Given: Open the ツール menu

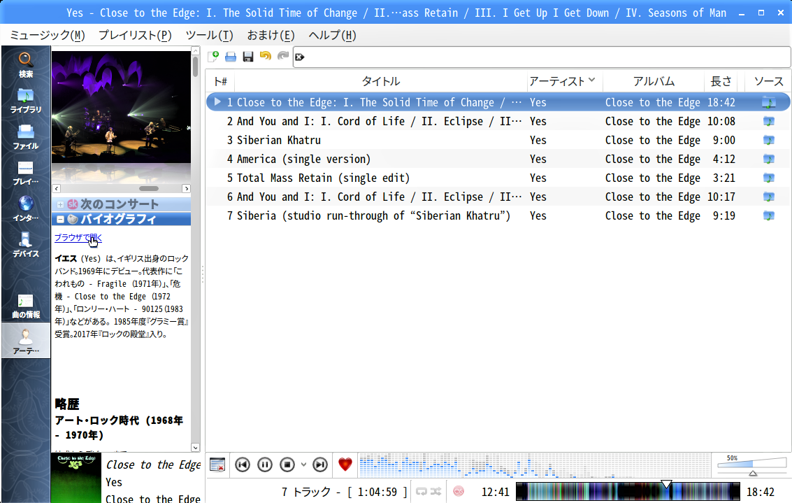Looking at the screenshot, I should coord(209,36).
